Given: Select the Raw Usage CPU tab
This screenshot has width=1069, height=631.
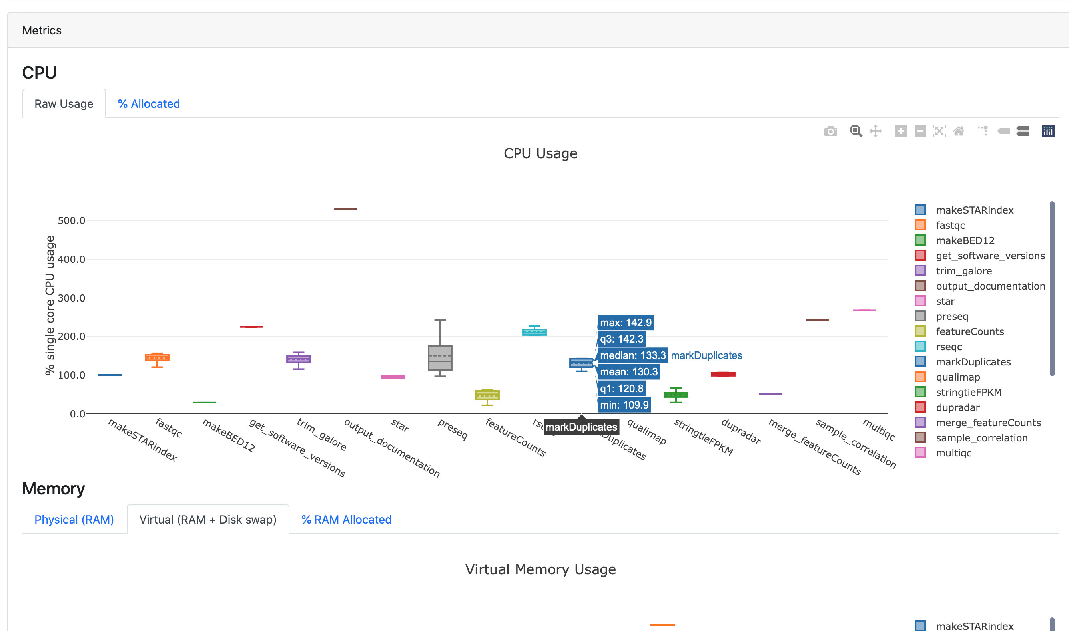Looking at the screenshot, I should coord(64,104).
